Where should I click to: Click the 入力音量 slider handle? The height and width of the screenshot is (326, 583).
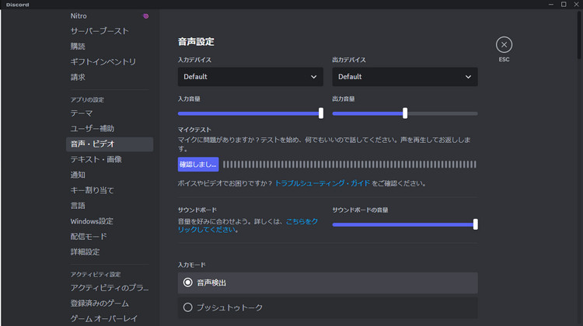tap(321, 113)
